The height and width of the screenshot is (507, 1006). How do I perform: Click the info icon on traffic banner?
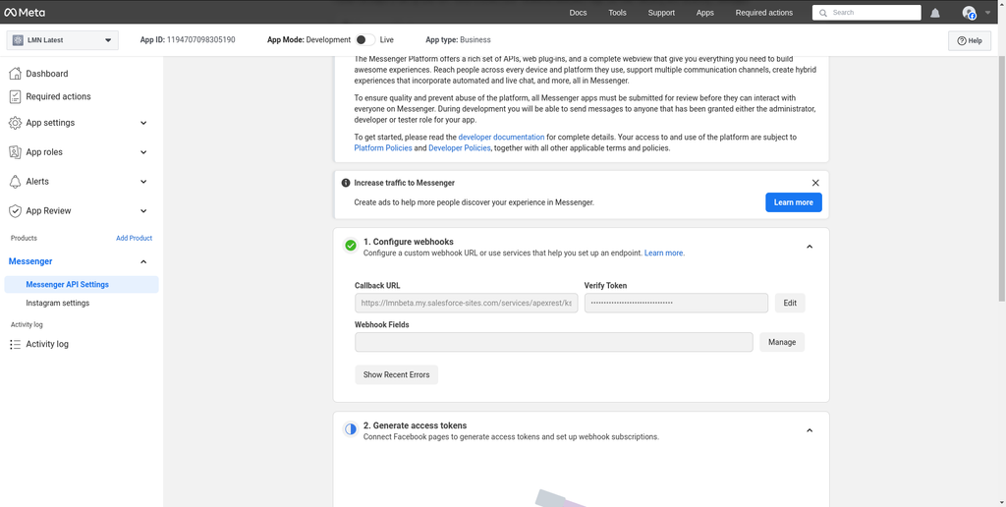[346, 183]
